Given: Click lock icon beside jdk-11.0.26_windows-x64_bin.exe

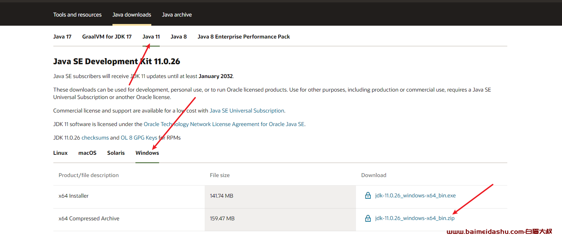Looking at the screenshot, I should (368, 195).
